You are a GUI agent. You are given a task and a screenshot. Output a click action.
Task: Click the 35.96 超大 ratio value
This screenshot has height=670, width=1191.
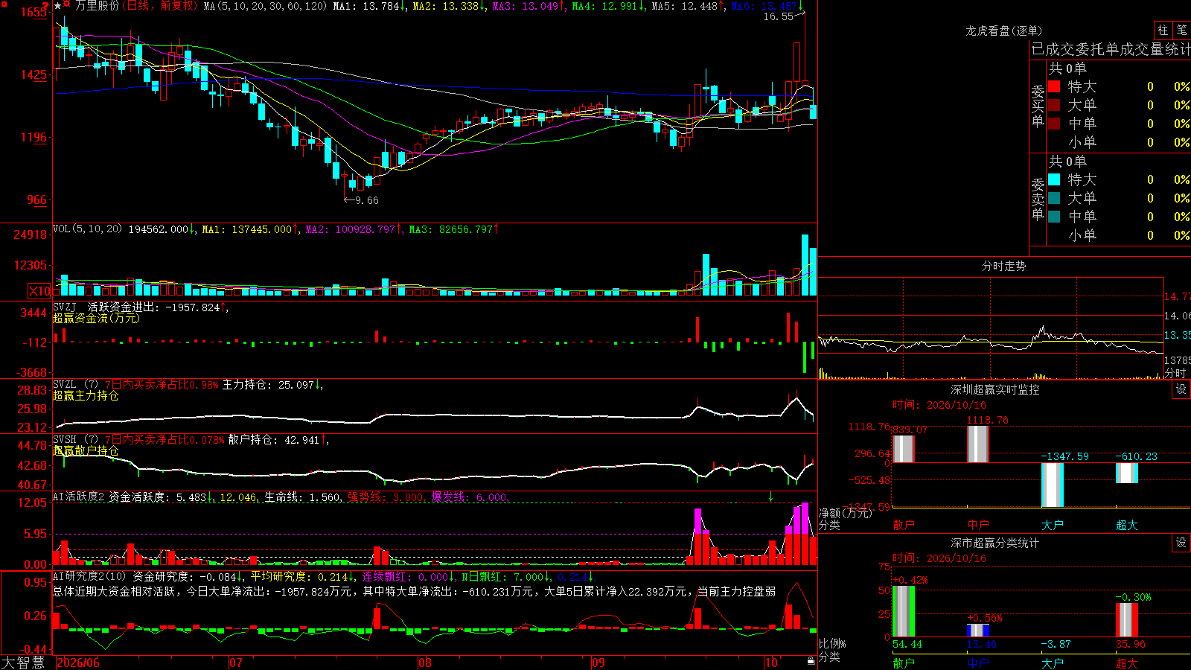pyautogui.click(x=1131, y=644)
